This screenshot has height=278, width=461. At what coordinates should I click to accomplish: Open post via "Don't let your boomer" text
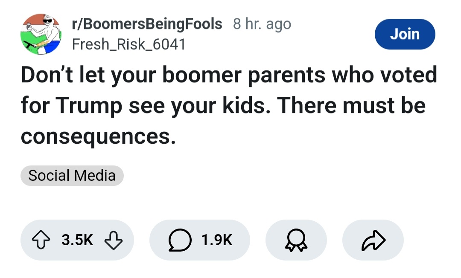[x=120, y=75]
